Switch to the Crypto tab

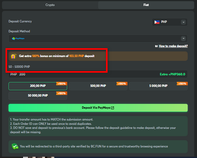point(50,5)
